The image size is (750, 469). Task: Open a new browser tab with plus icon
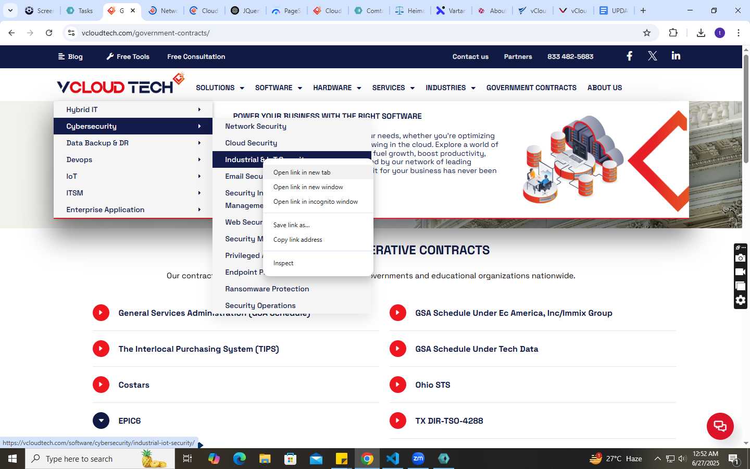(643, 10)
